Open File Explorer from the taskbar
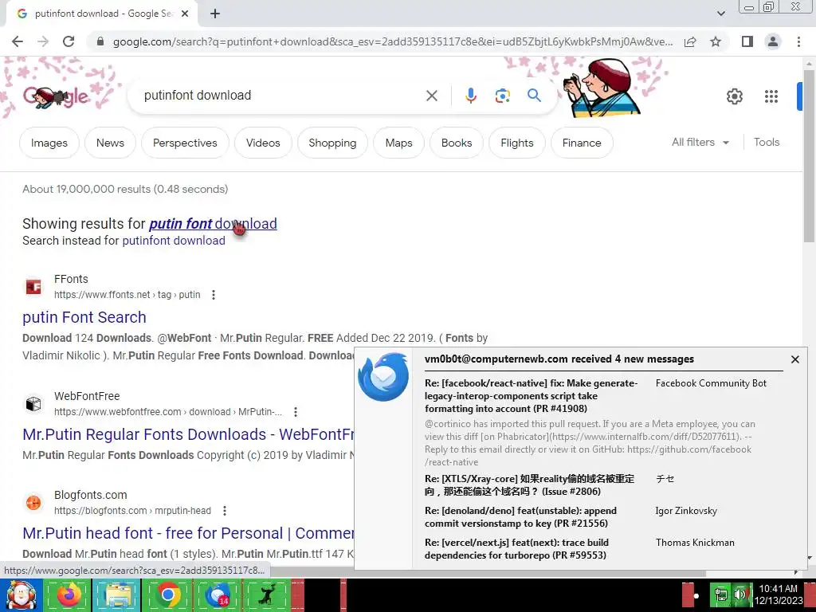The image size is (816, 612). pos(119,594)
